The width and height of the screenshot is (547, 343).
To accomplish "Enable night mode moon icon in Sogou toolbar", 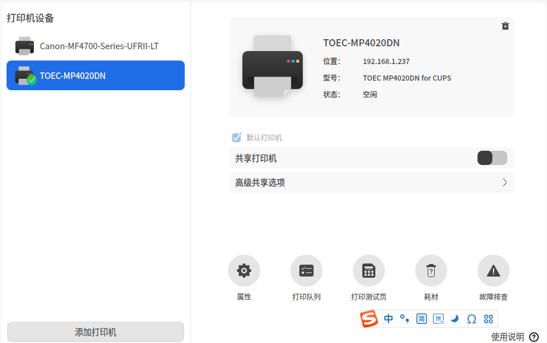I will [x=455, y=319].
